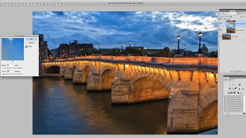This screenshot has height=138, width=246.
Task: Hide the bottom Arrière-plan layer
Action: pos(221,36)
